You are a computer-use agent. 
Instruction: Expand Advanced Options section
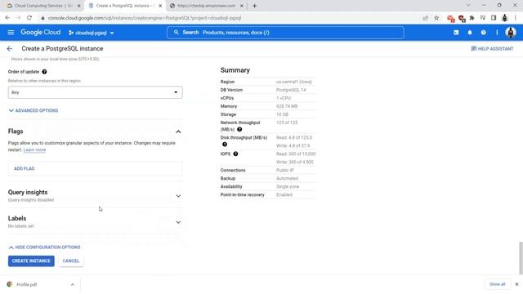pyautogui.click(x=34, y=110)
